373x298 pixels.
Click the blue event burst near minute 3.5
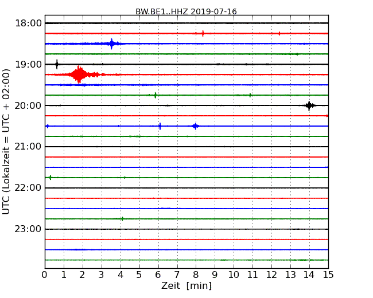pyautogui.click(x=111, y=44)
